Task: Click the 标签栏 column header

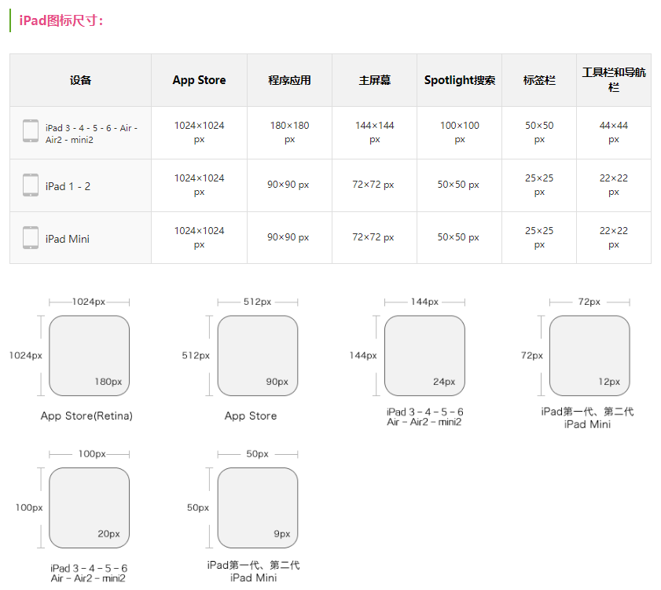Action: point(539,80)
